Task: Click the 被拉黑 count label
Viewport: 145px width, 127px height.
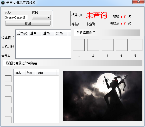Action: coord(121,23)
